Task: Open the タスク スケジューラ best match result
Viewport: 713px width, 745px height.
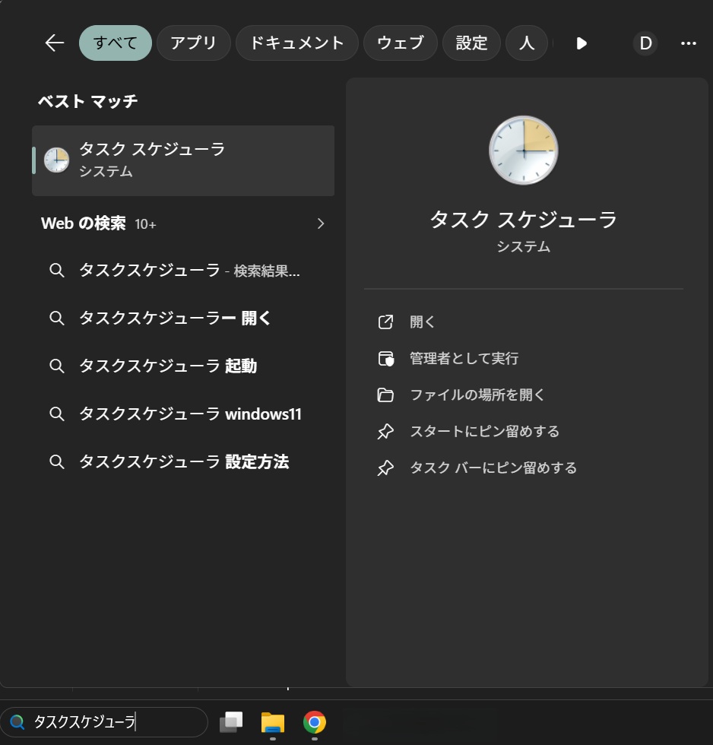Action: 183,160
